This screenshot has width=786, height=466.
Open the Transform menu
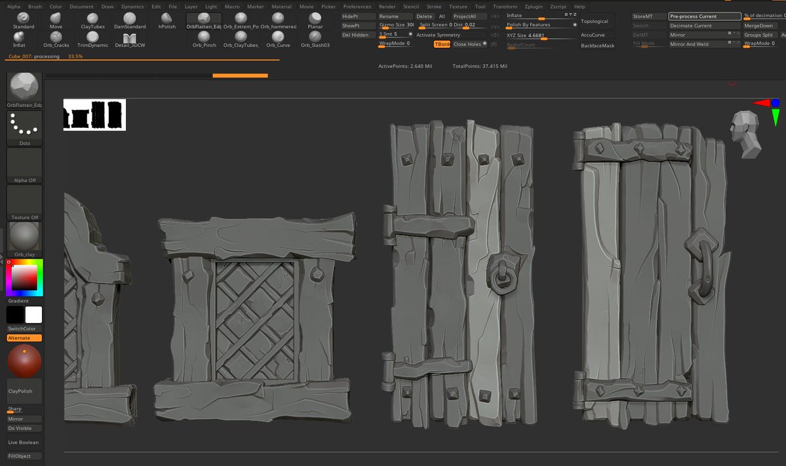[x=505, y=7]
